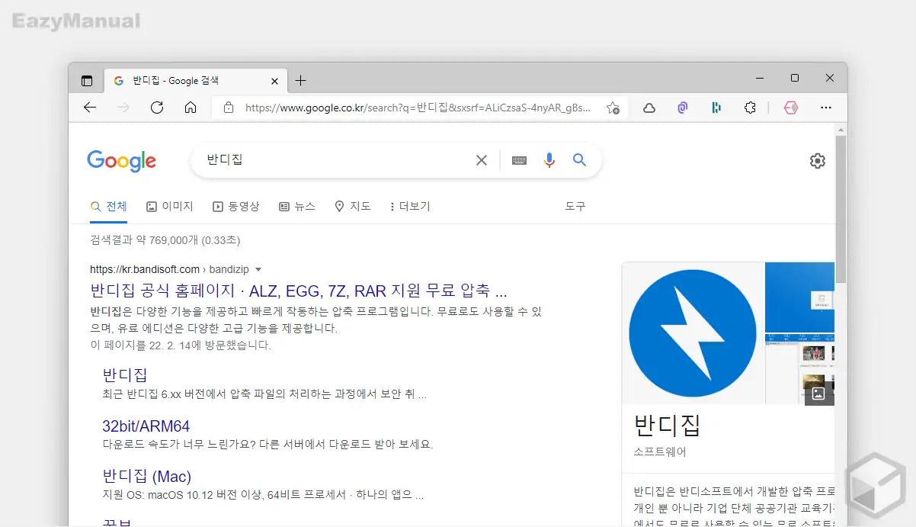Open the 32bit/ARM64 sitelink
Viewport: 916px width, 527px height.
coord(146,426)
